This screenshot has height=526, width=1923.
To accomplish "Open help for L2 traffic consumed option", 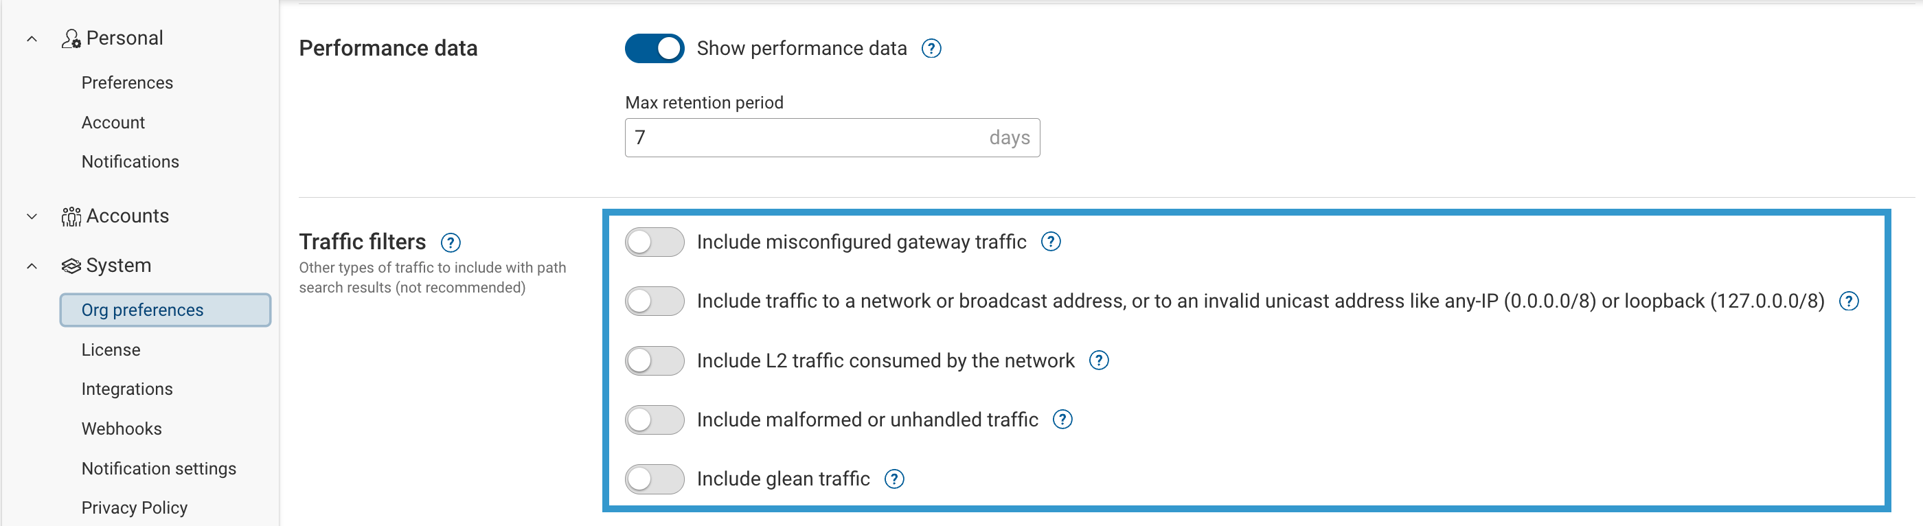I will click(1098, 361).
